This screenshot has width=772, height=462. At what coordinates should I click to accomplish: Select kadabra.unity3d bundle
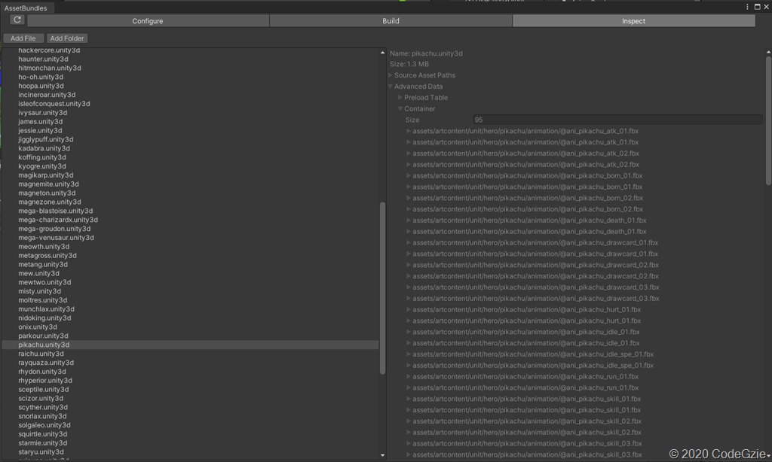click(44, 148)
